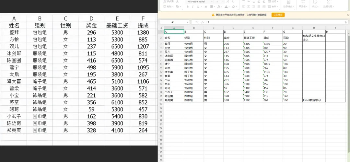Select row header 17 in WPS sheet

tap(161, 100)
